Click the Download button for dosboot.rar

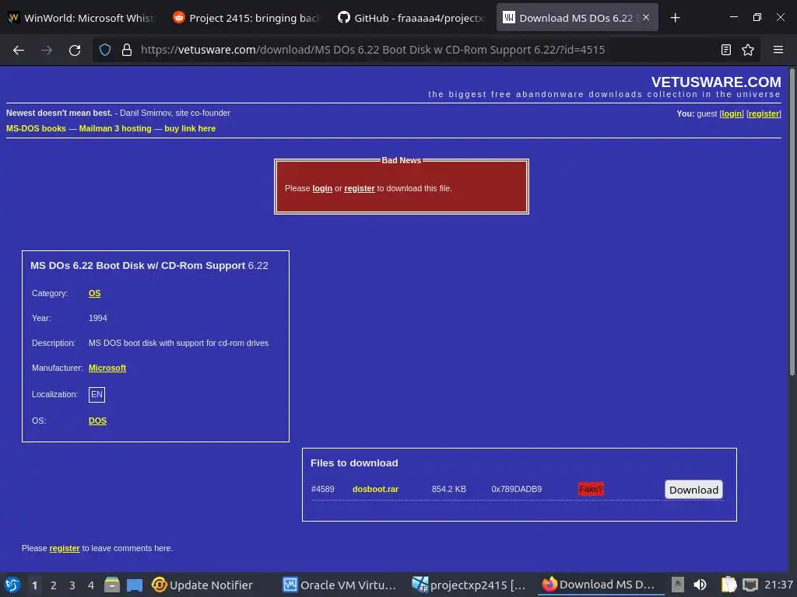coord(693,490)
